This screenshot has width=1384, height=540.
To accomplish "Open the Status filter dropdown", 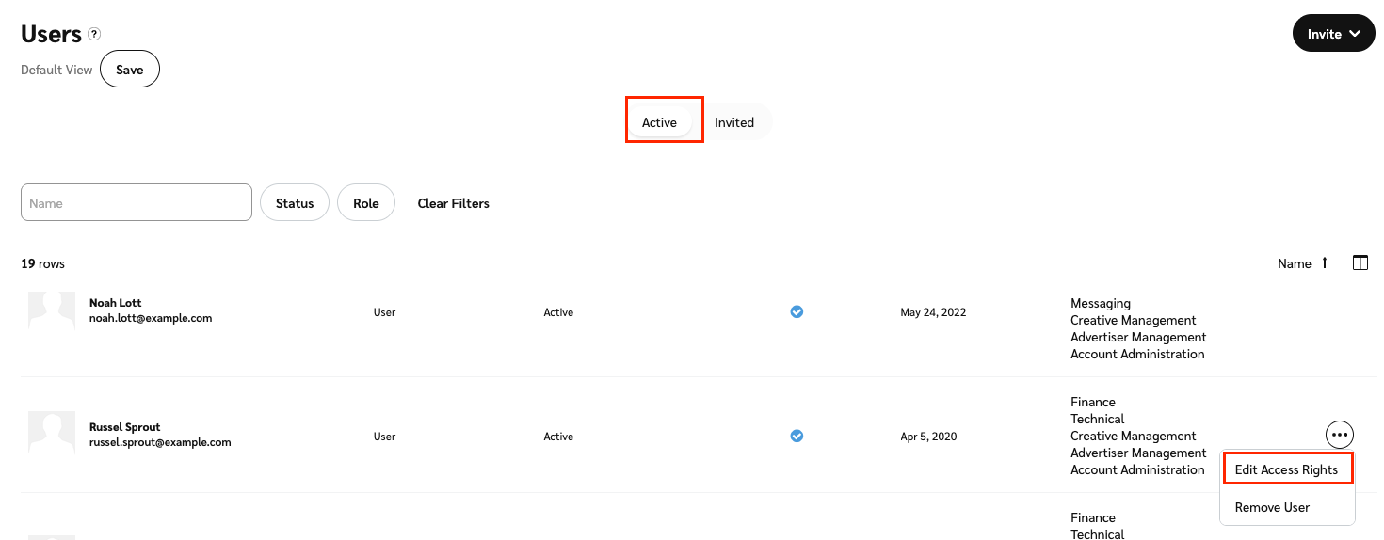I will [295, 203].
